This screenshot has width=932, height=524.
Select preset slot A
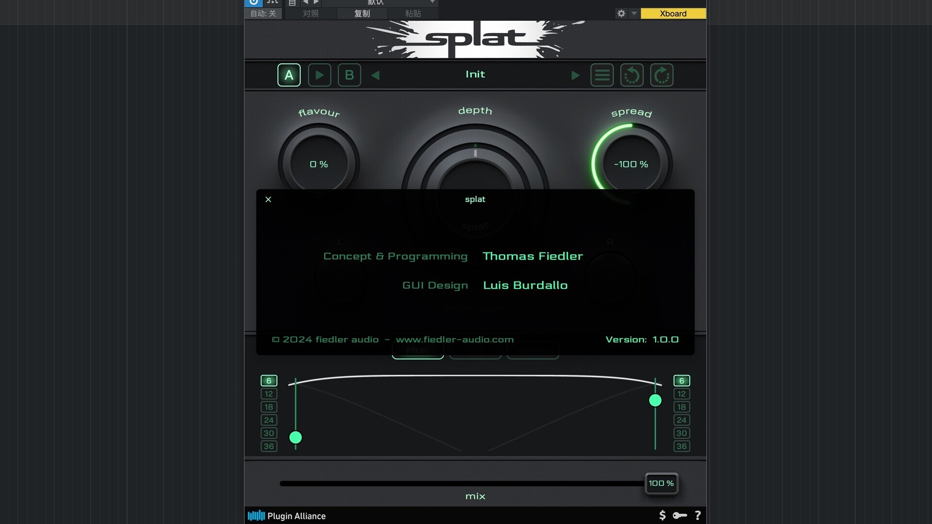coord(289,75)
